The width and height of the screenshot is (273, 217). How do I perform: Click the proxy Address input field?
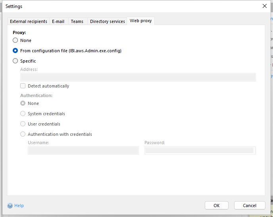click(x=138, y=77)
